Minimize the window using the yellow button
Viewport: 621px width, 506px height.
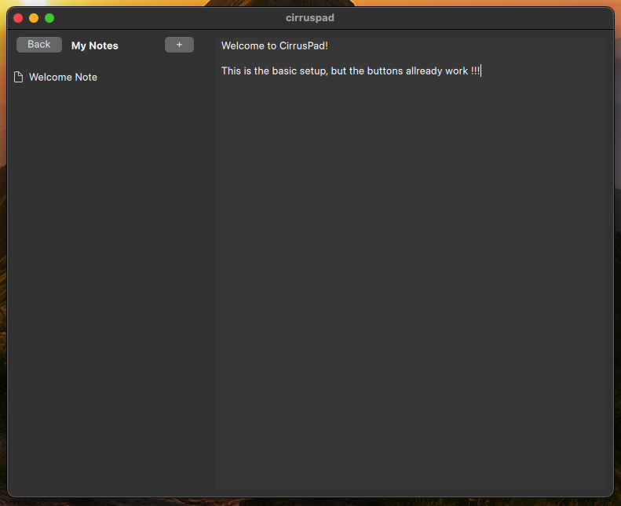tap(34, 18)
